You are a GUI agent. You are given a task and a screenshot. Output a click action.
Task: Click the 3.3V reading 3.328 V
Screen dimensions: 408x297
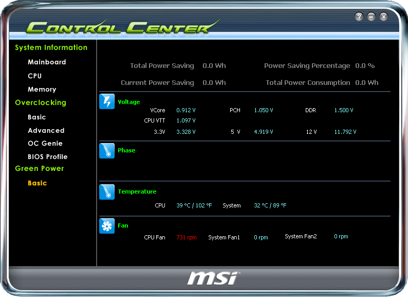[x=186, y=132]
